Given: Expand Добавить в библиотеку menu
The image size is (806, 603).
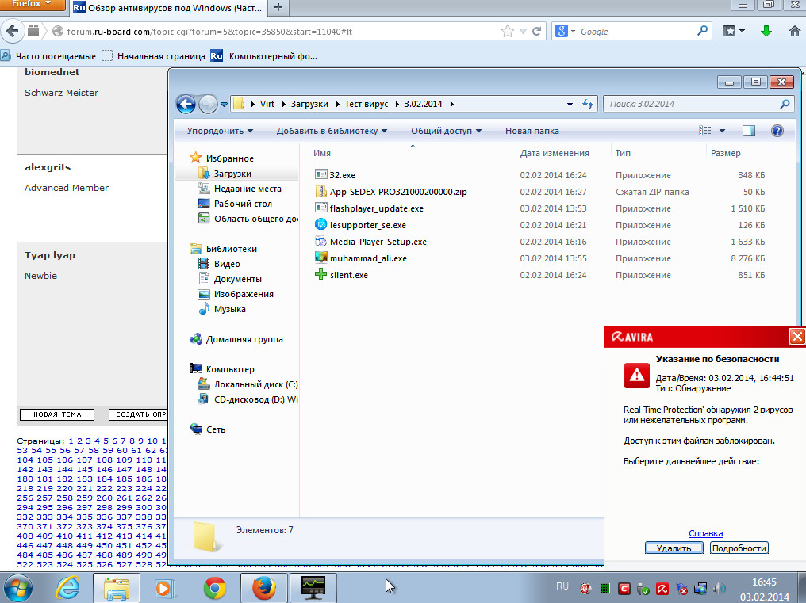Looking at the screenshot, I should click(x=332, y=131).
